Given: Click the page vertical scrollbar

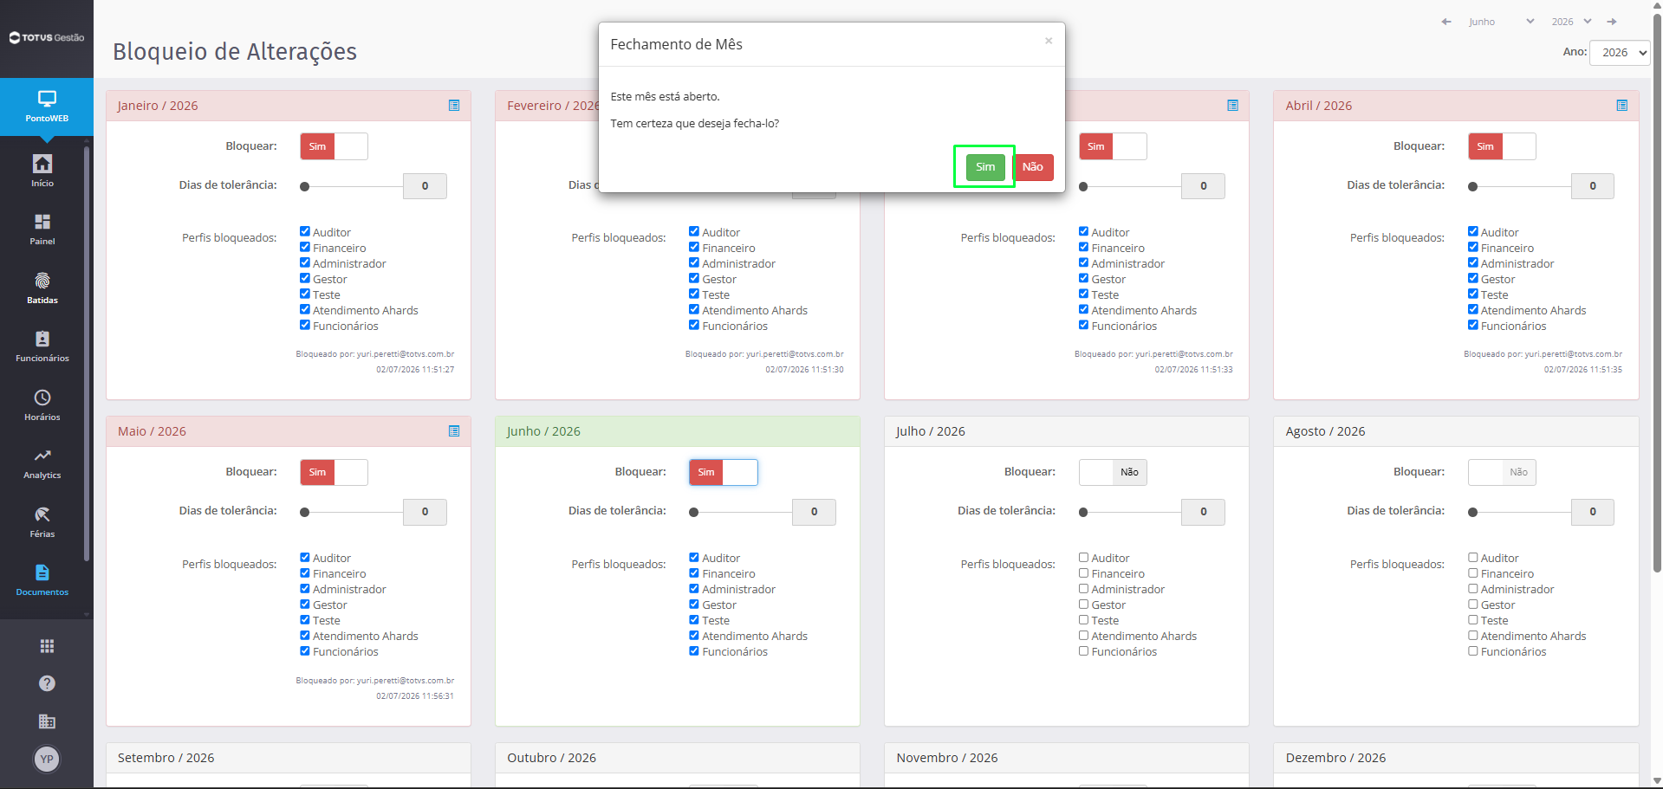Looking at the screenshot, I should coord(1657,294).
